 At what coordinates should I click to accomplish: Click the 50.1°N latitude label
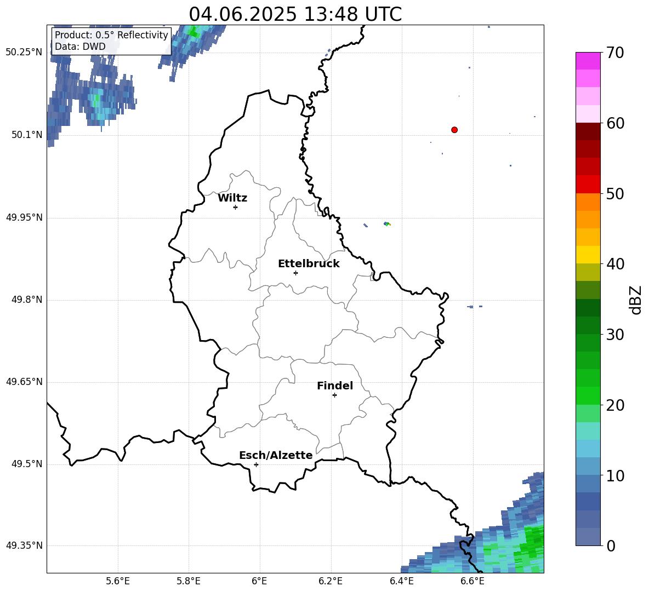point(27,135)
